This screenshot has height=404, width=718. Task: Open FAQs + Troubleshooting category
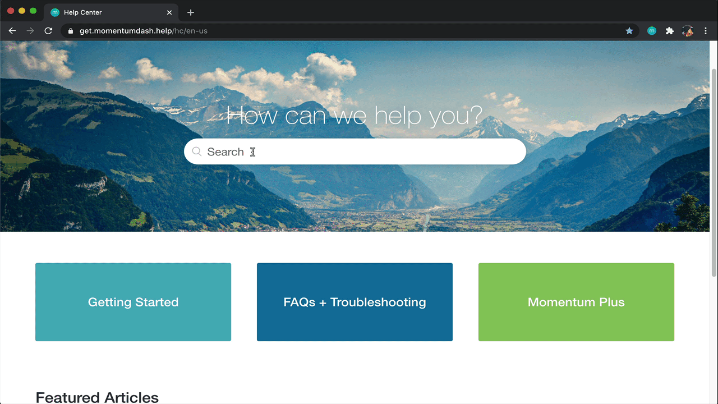[x=355, y=302]
